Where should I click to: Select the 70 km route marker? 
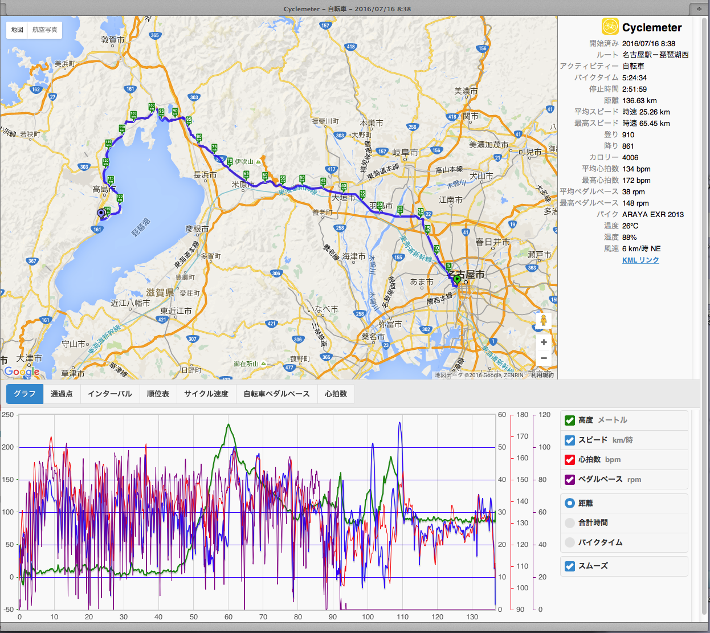click(230, 162)
